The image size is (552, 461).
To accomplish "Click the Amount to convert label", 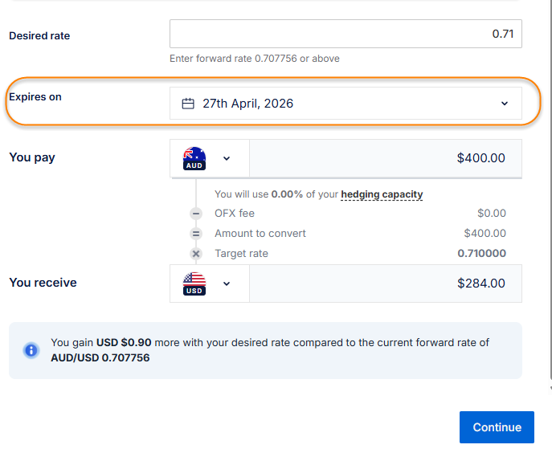I will [x=260, y=234].
